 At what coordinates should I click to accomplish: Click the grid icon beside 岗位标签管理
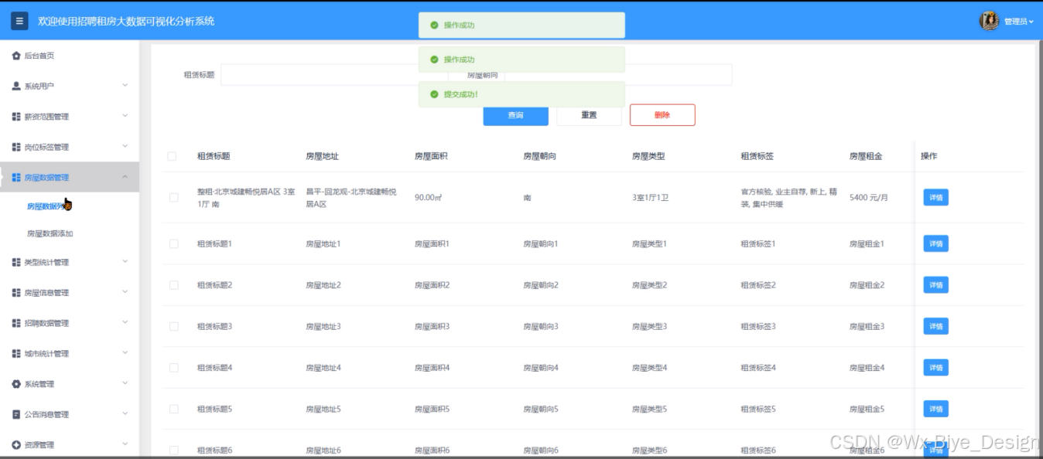click(x=16, y=147)
